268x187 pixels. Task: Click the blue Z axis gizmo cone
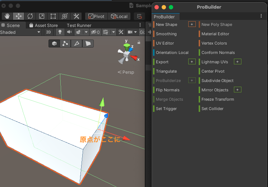point(131,49)
